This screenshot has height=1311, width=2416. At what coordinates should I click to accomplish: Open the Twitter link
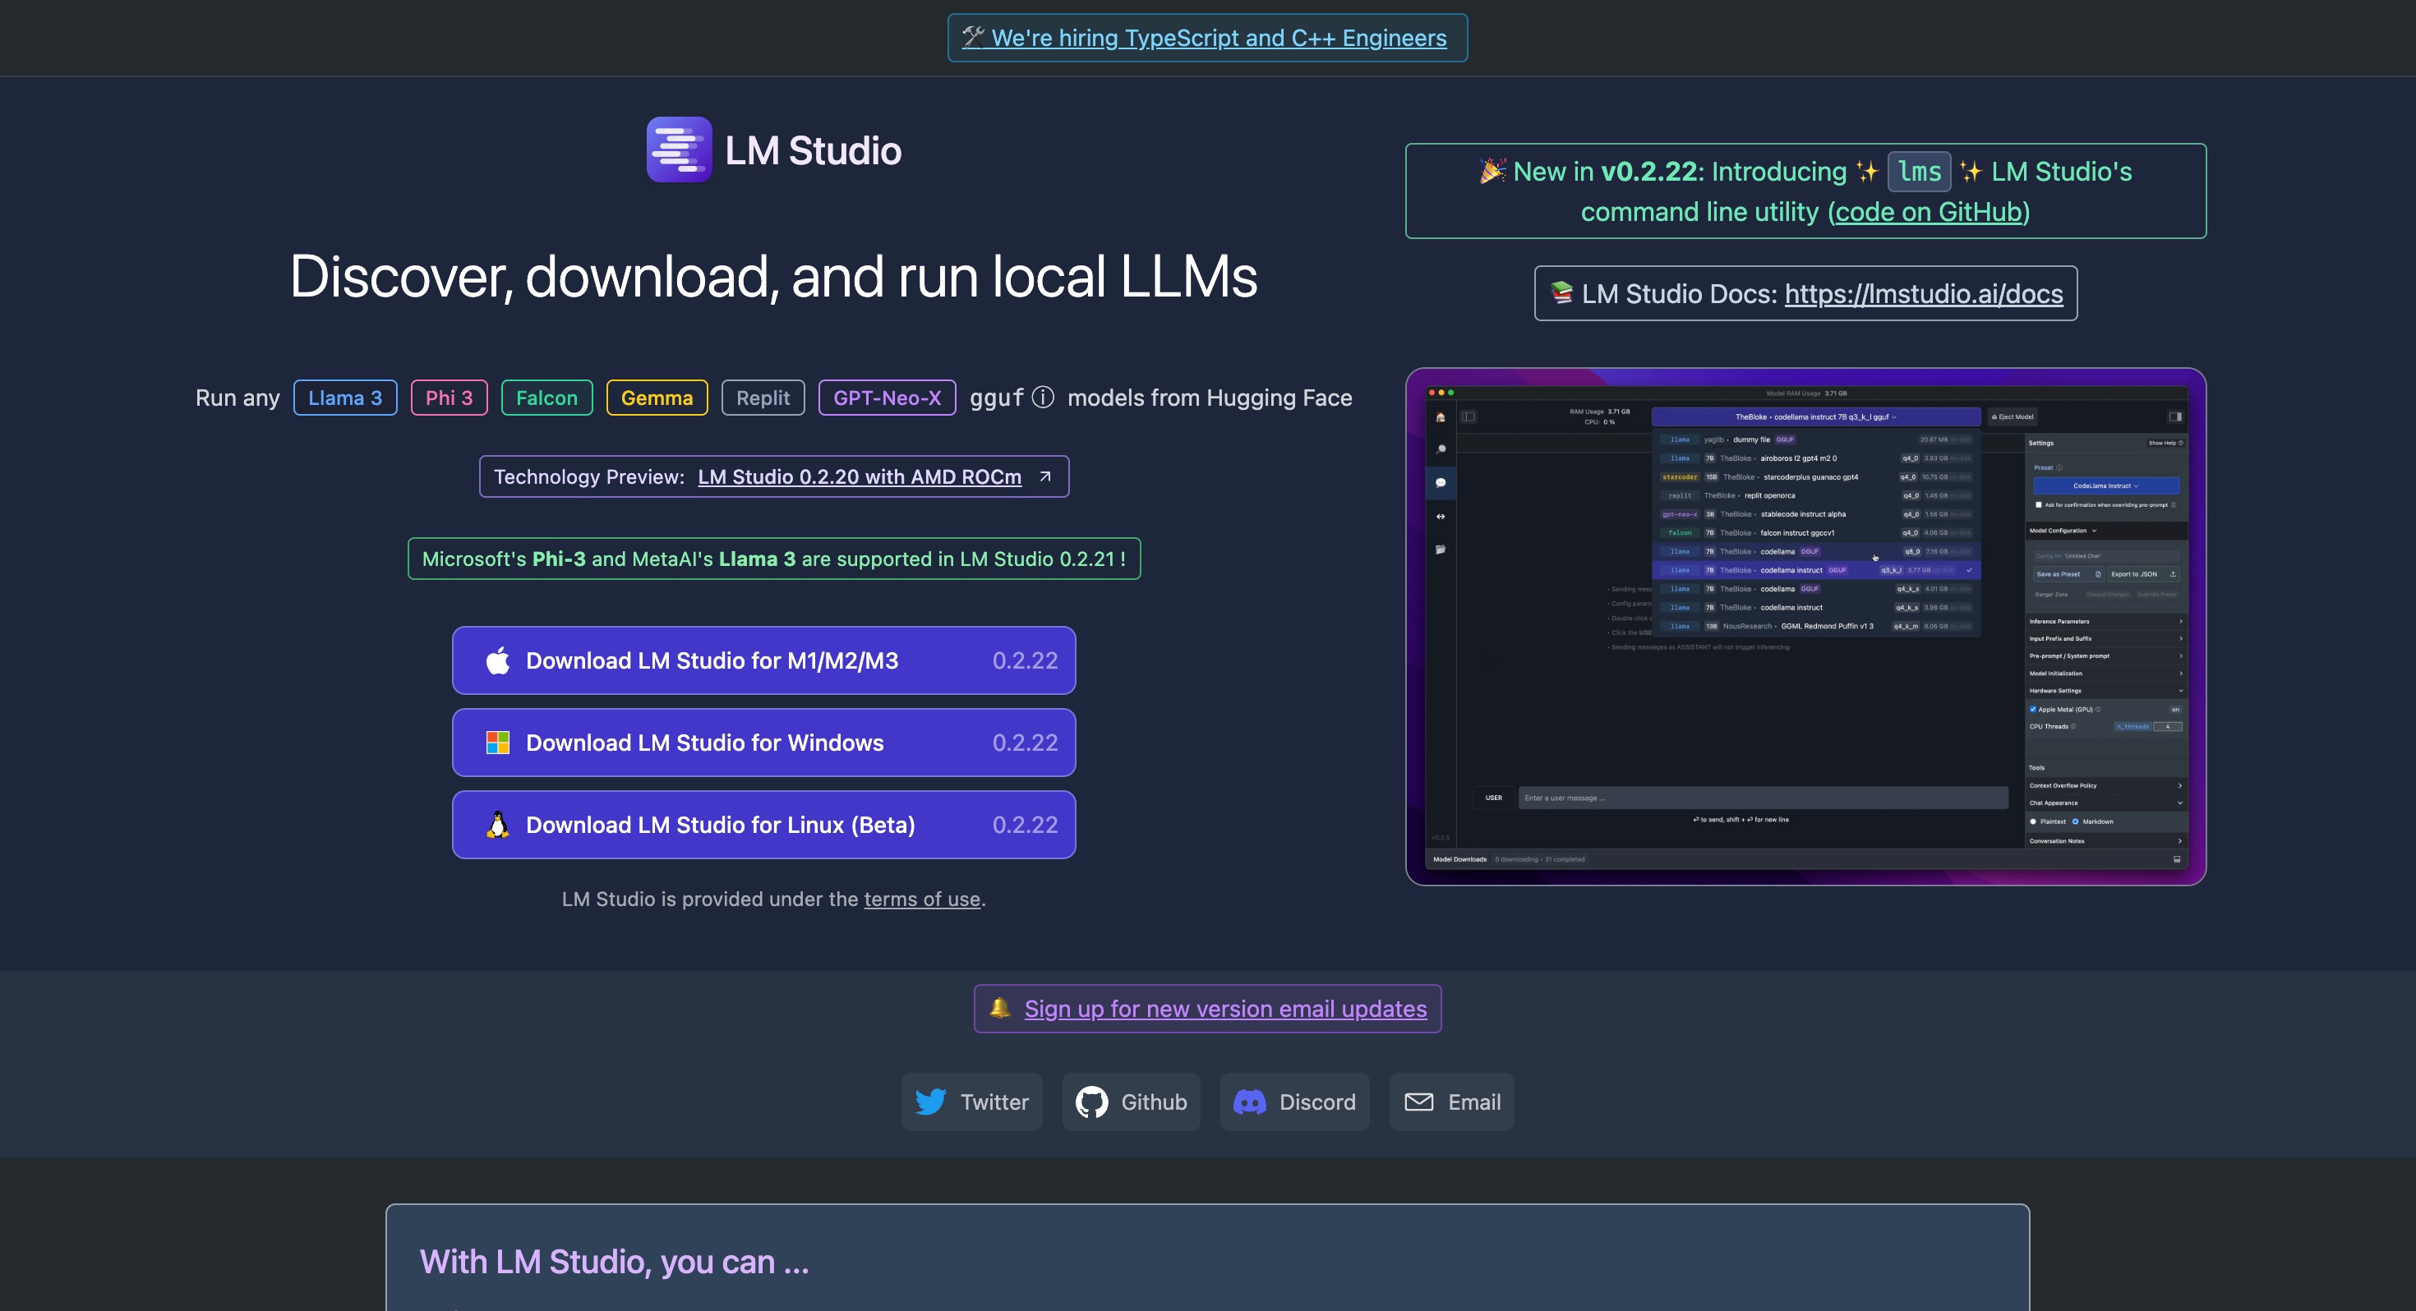(971, 1102)
